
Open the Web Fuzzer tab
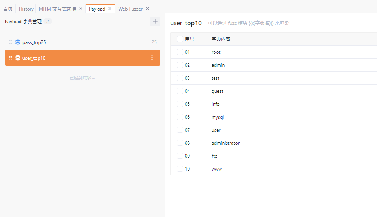click(130, 9)
